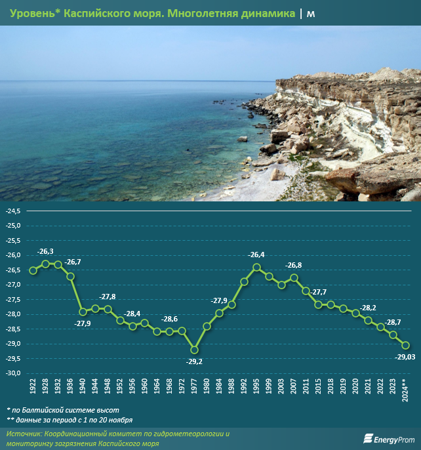
Task: Click the x-axis year '1922'
Action: point(33,386)
